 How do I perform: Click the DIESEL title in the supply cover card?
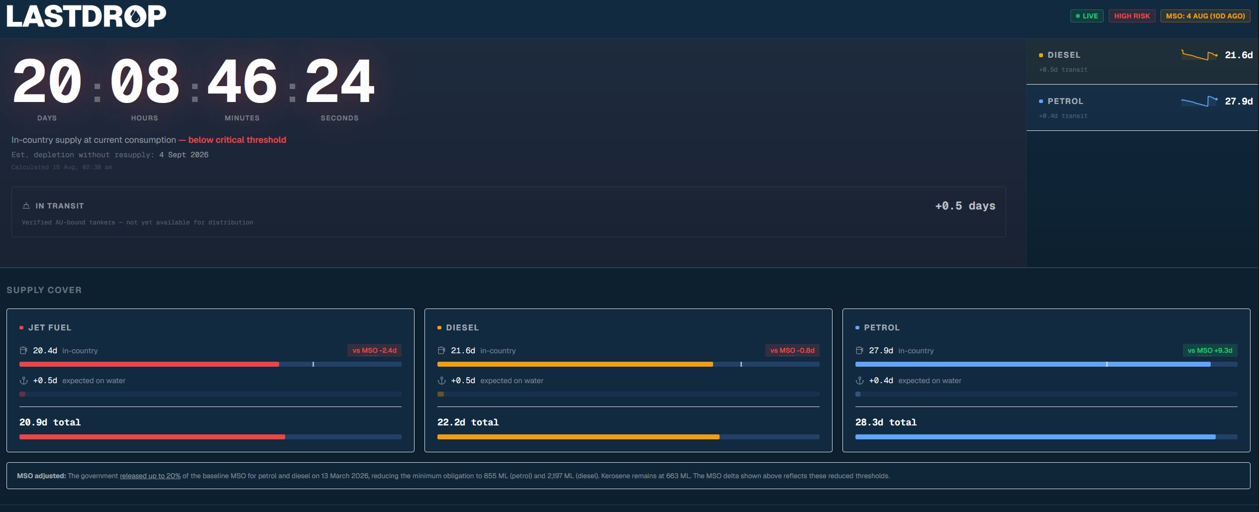[462, 328]
